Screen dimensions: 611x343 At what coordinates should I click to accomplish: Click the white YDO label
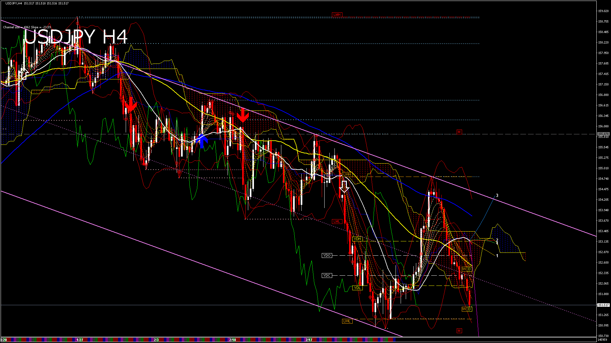(327, 255)
